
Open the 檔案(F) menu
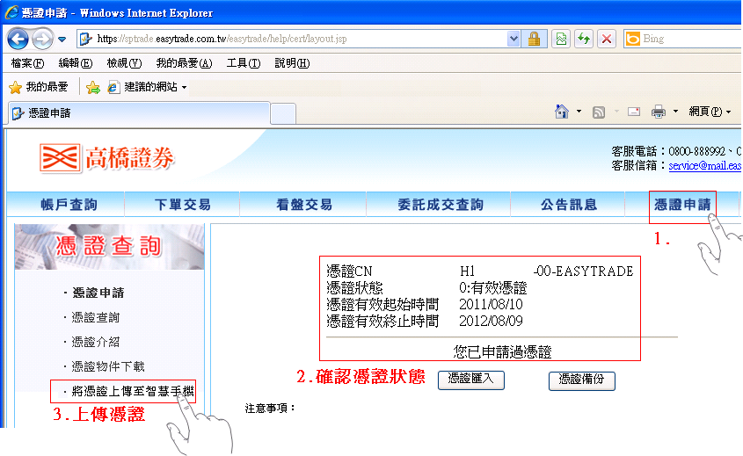pos(27,63)
